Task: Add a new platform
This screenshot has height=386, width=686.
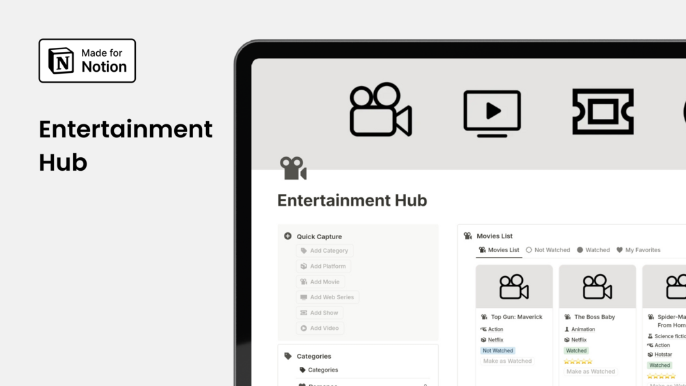Action: tap(324, 266)
